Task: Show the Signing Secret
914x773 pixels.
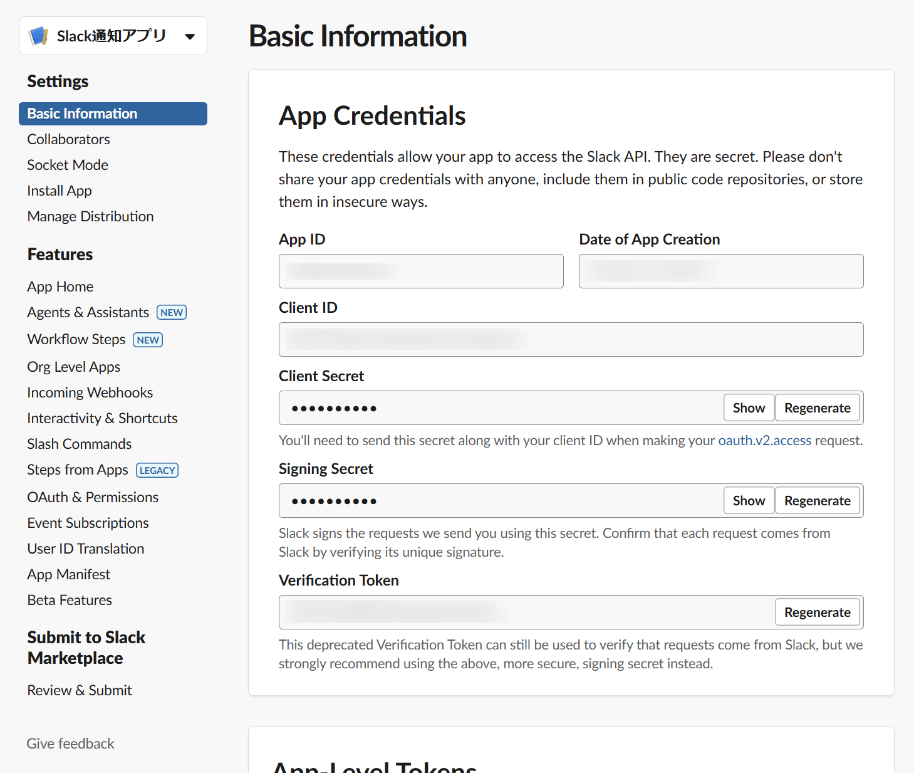Action: [x=749, y=501]
